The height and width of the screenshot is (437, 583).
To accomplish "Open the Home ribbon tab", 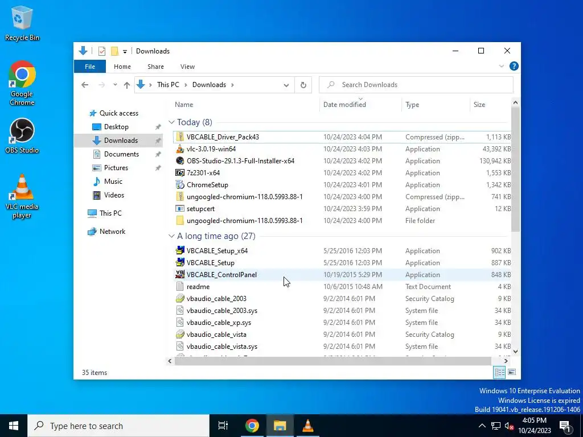I will (x=122, y=67).
